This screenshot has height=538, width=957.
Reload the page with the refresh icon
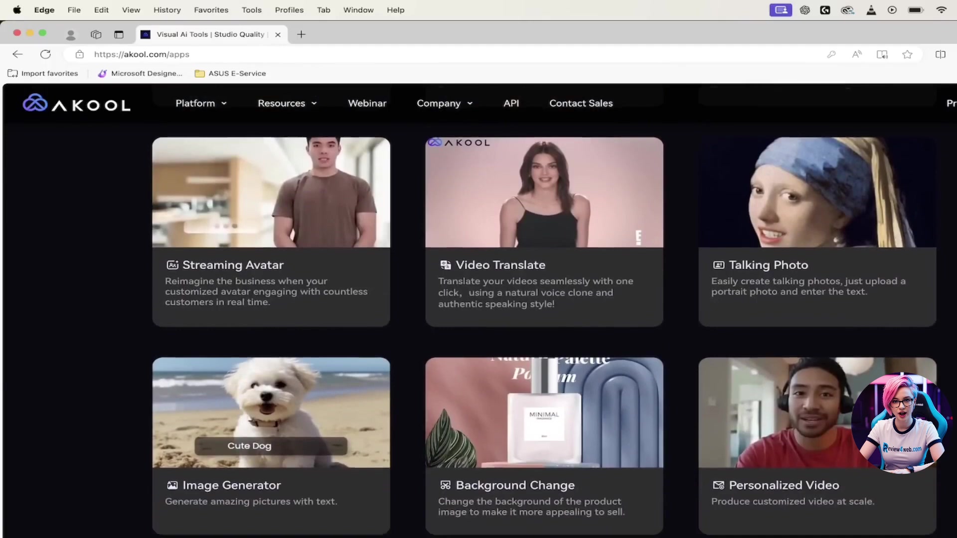[45, 54]
